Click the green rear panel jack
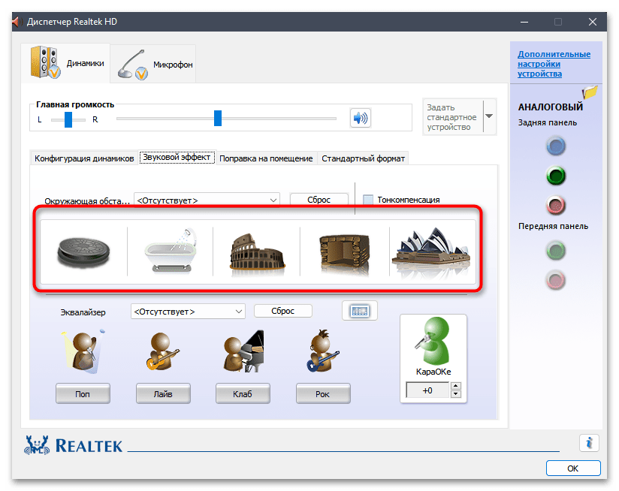The image size is (619, 491). pos(556,176)
